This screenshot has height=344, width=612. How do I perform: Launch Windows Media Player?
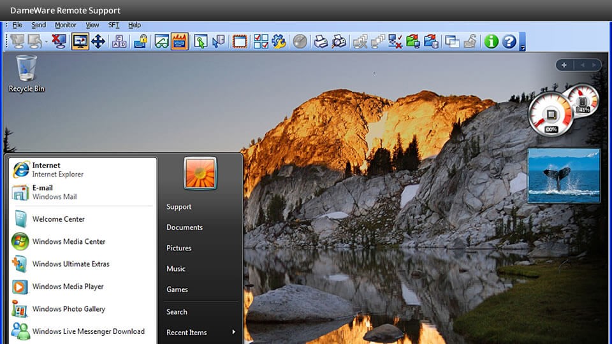click(x=82, y=287)
